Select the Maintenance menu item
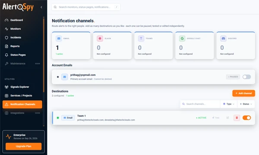This screenshot has width=259, height=155. coord(22,64)
